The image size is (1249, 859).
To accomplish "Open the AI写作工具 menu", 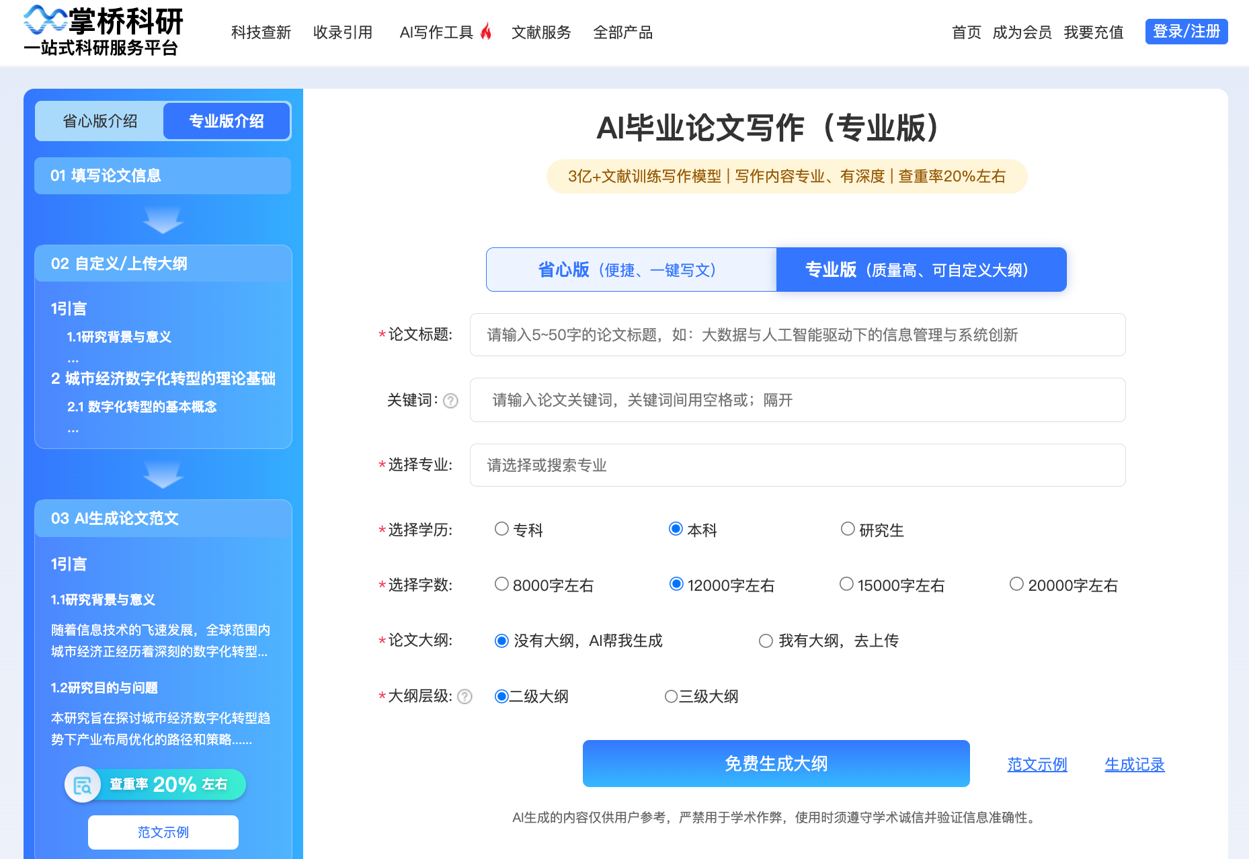I will click(x=436, y=32).
